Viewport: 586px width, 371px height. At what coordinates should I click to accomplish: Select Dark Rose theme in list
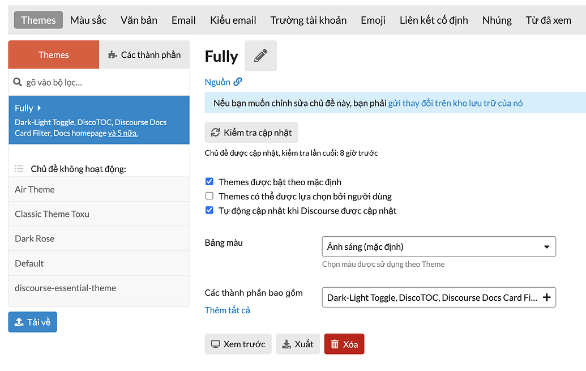(35, 238)
